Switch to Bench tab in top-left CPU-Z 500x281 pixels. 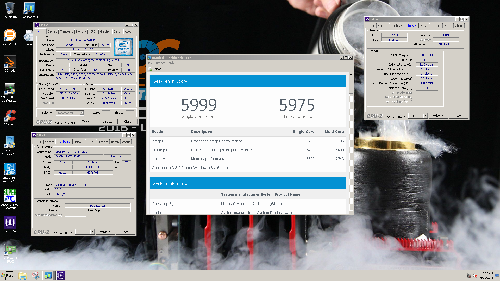pos(117,31)
